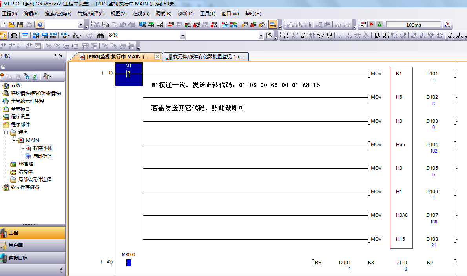Click the 用户库 panel button

click(16, 245)
